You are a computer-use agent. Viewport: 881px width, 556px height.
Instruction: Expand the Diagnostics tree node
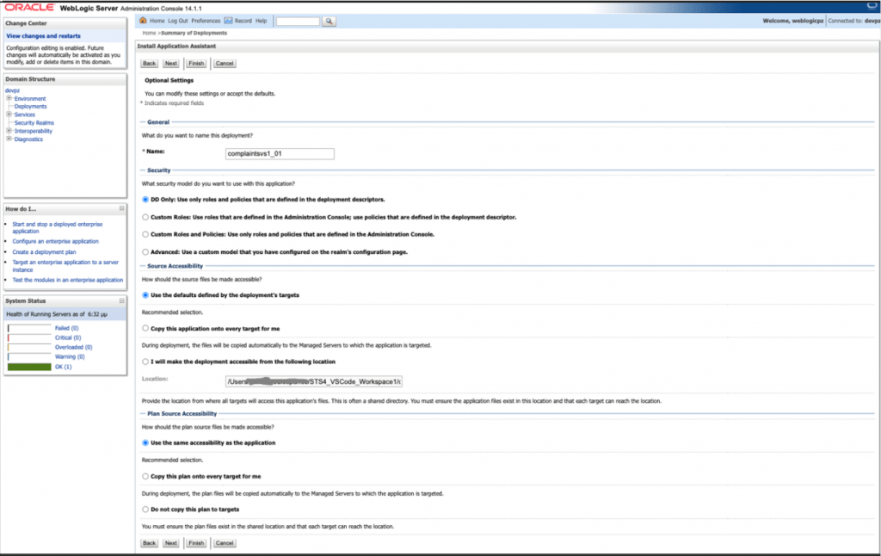9,139
